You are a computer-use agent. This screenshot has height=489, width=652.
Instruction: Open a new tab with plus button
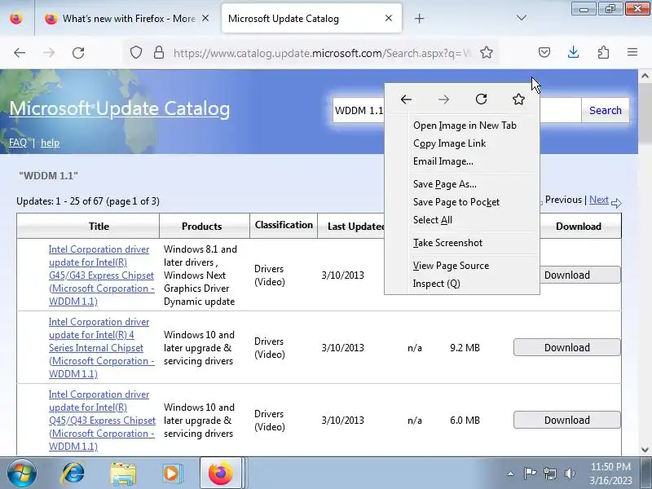(419, 19)
